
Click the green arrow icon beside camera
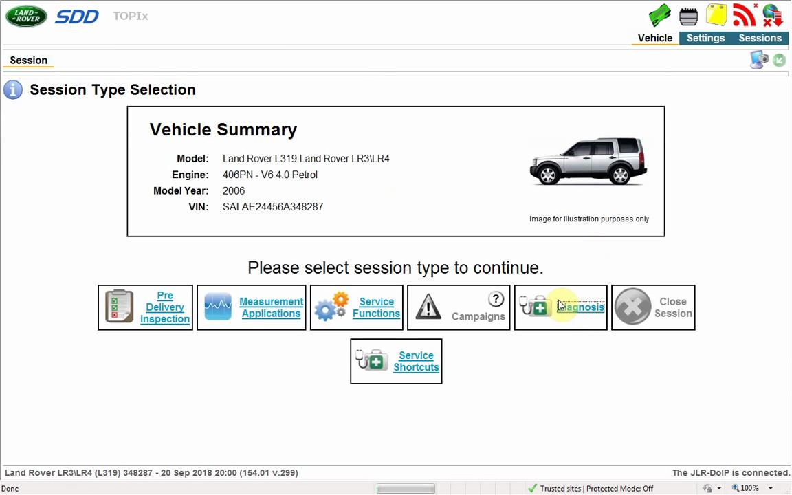tap(780, 60)
